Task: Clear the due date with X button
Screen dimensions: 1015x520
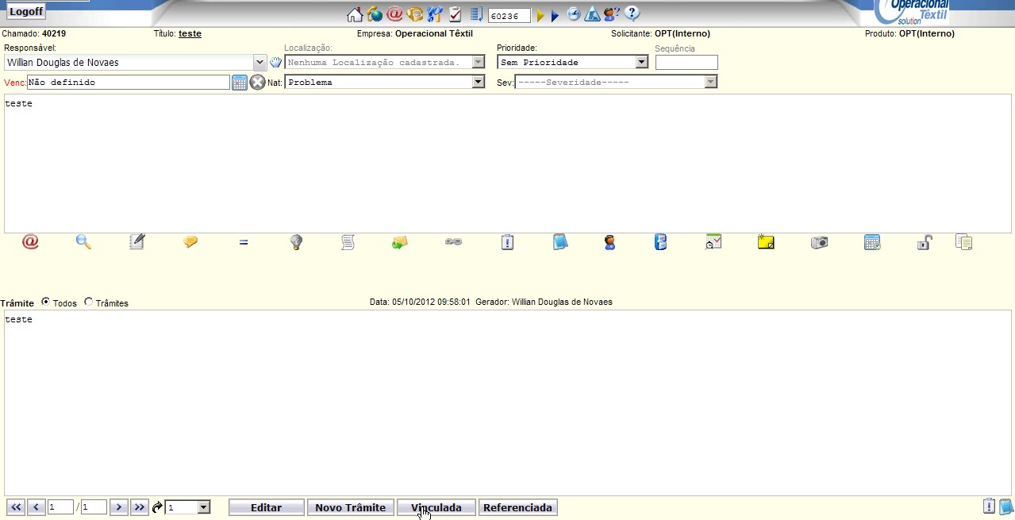Action: tap(257, 83)
